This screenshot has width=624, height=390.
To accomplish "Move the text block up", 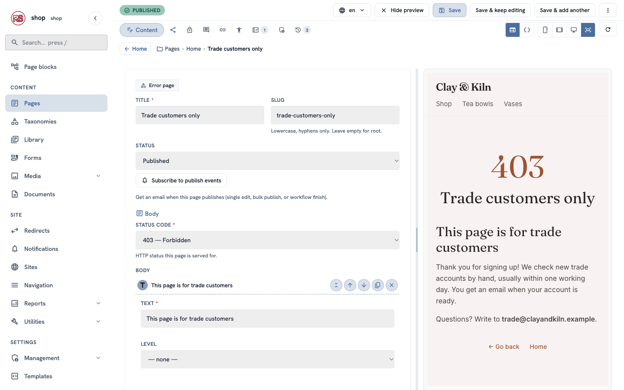I will coord(350,285).
